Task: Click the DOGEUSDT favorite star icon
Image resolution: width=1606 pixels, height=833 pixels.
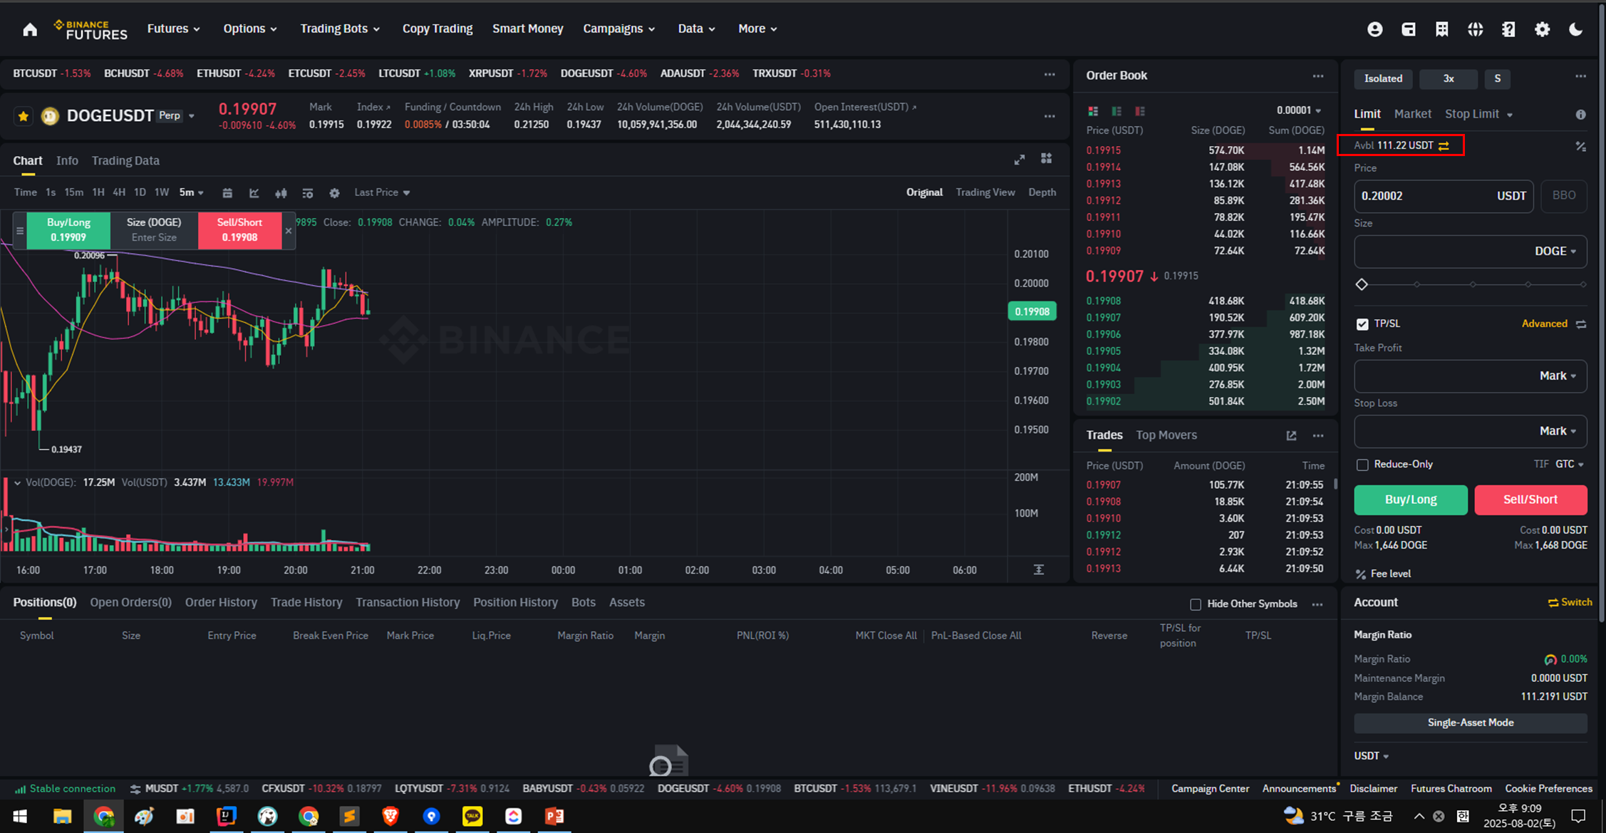Action: click(x=24, y=115)
